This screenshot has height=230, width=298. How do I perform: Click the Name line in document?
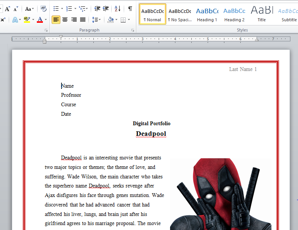pos(68,86)
